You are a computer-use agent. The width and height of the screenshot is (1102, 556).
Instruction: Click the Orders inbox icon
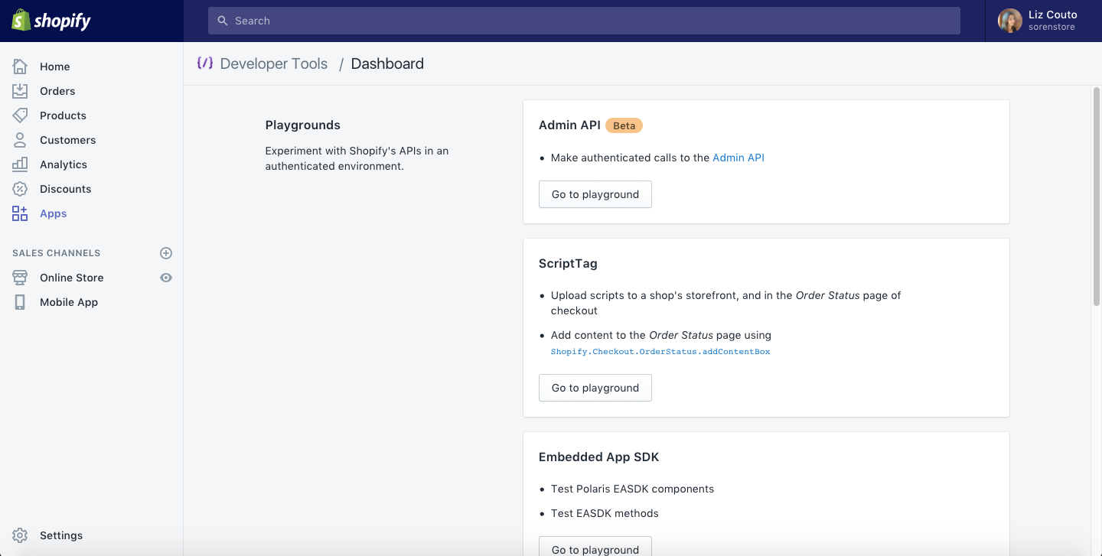pos(20,91)
